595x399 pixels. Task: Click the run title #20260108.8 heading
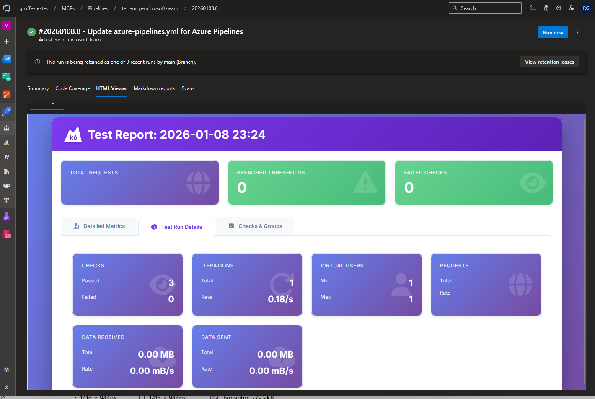coord(141,31)
